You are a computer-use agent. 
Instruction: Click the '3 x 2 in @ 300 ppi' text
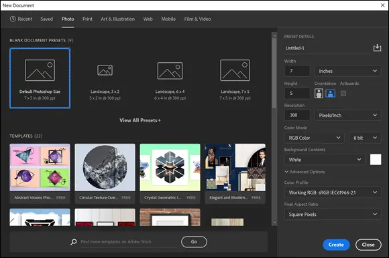point(105,98)
